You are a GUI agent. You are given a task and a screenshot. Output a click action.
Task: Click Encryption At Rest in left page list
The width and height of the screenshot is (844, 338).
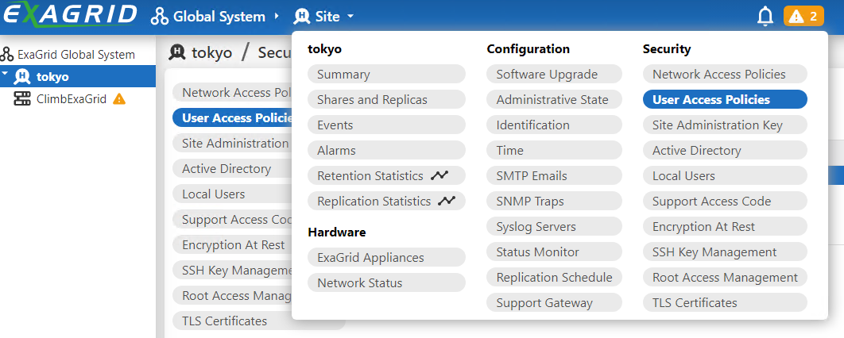click(x=232, y=244)
